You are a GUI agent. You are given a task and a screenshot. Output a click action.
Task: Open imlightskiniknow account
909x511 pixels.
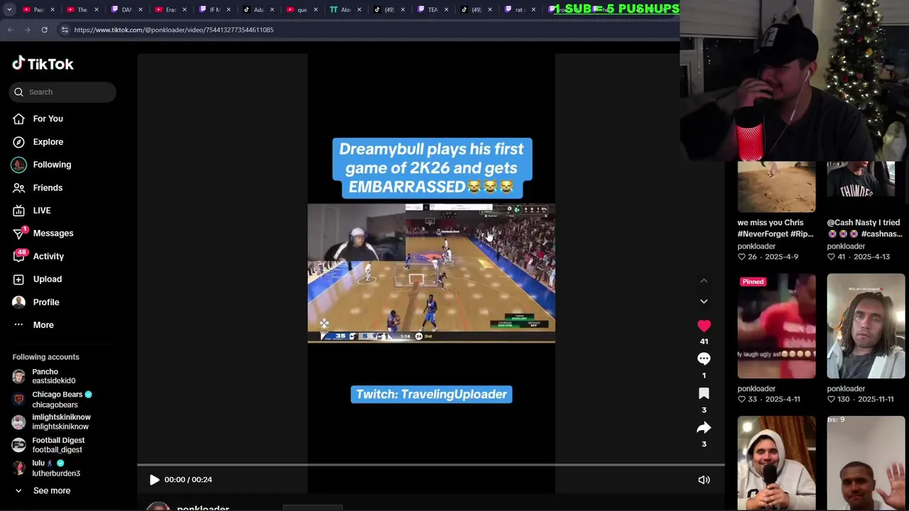61,422
